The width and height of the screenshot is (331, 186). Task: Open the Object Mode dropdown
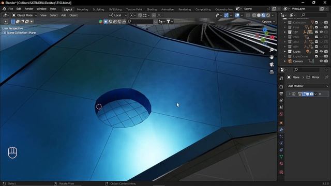point(24,16)
